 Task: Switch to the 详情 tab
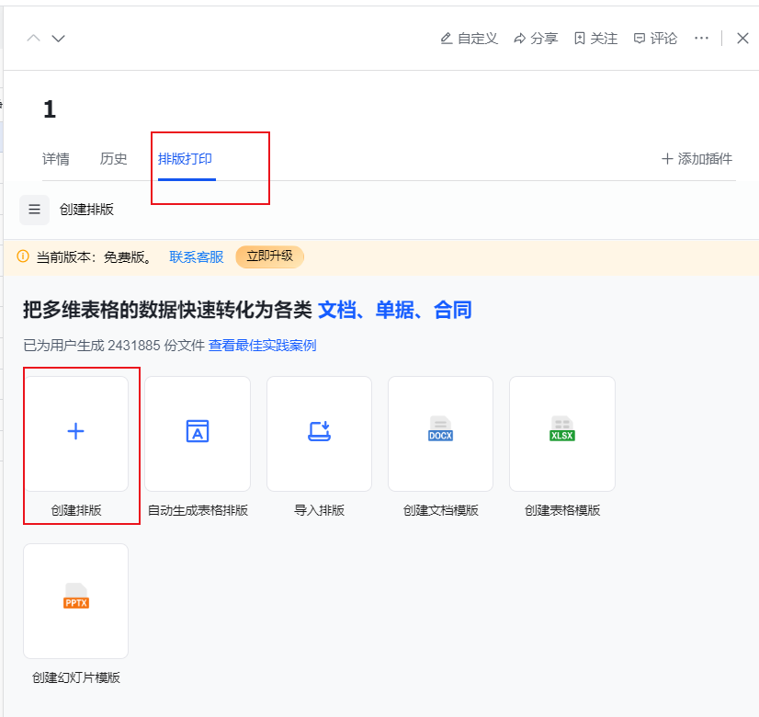pos(56,159)
